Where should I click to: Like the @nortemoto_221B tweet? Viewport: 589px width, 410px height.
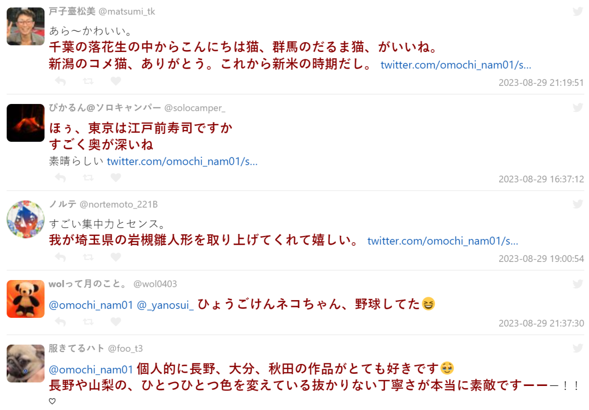tap(116, 257)
